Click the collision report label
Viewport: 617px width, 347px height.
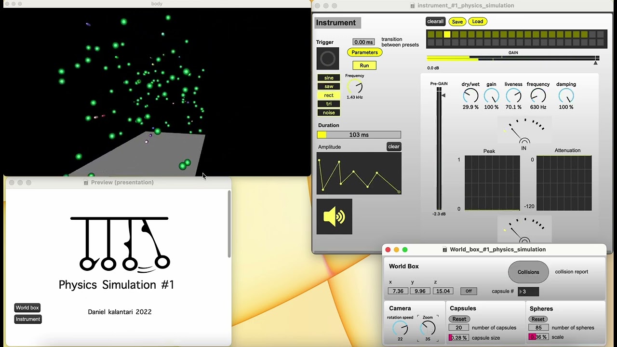tap(572, 272)
